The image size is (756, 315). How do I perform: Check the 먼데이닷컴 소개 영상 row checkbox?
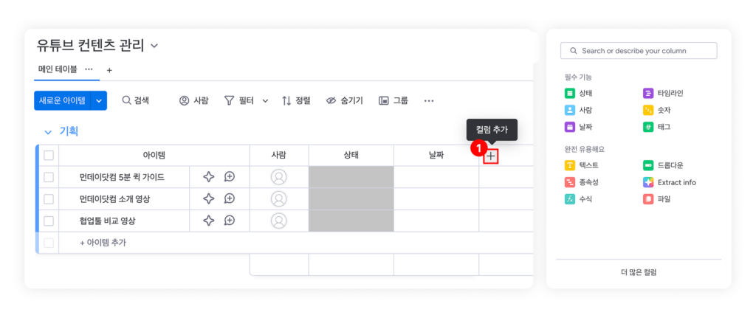49,198
